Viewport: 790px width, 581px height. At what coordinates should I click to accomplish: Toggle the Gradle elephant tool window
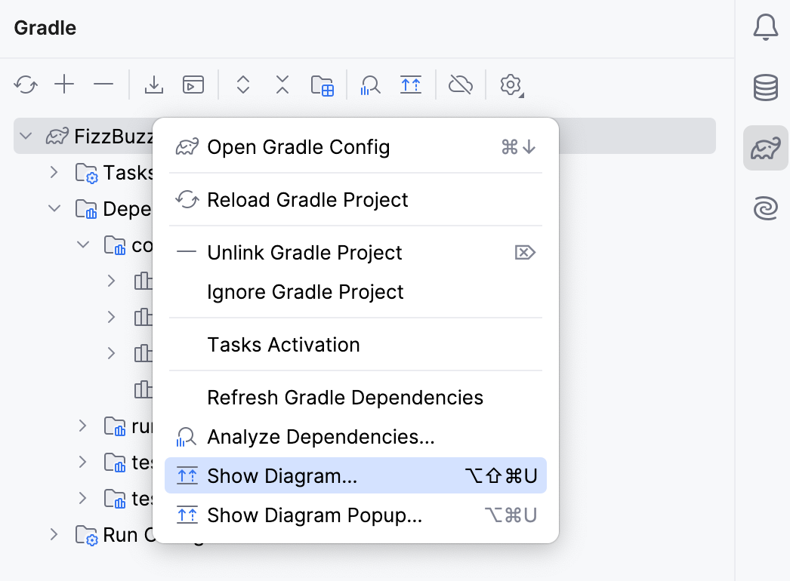coord(765,148)
